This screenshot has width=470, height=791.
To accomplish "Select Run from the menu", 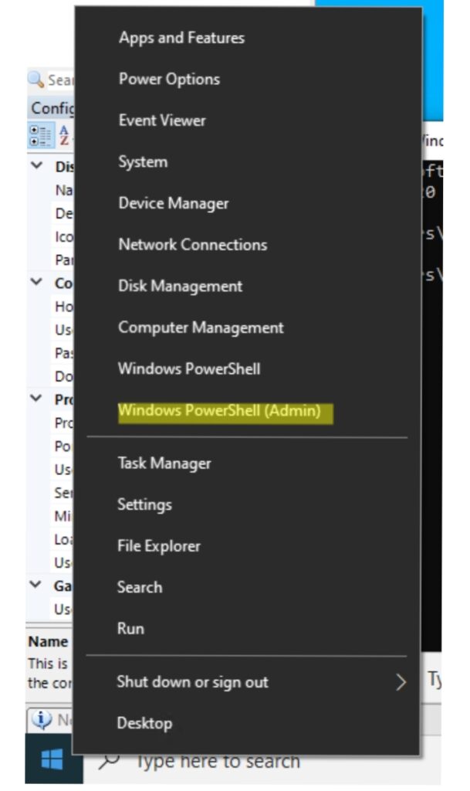I will (x=130, y=629).
